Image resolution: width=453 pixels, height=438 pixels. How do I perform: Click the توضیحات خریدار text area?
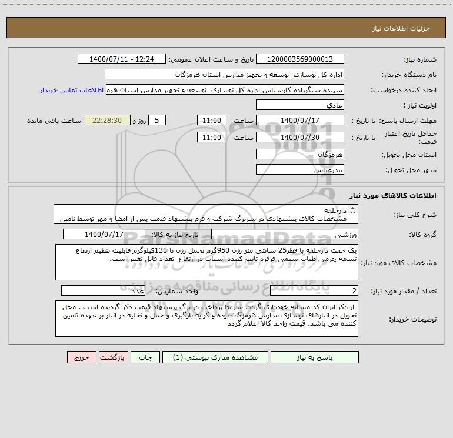pyautogui.click(x=206, y=319)
